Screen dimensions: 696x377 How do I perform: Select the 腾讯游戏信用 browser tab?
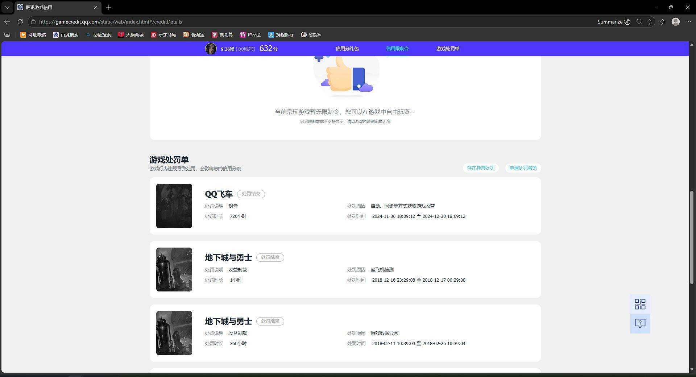coord(58,7)
